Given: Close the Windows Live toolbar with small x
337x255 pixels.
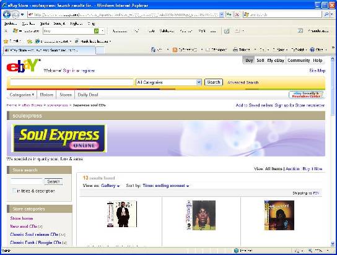Looking at the screenshot, I should point(6,31).
